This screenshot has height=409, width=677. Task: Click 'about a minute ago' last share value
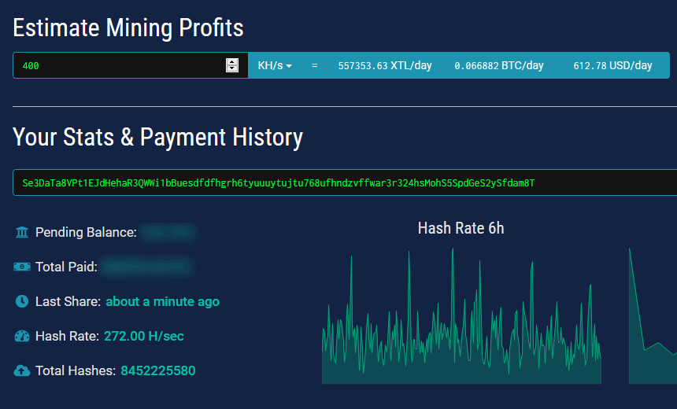163,301
